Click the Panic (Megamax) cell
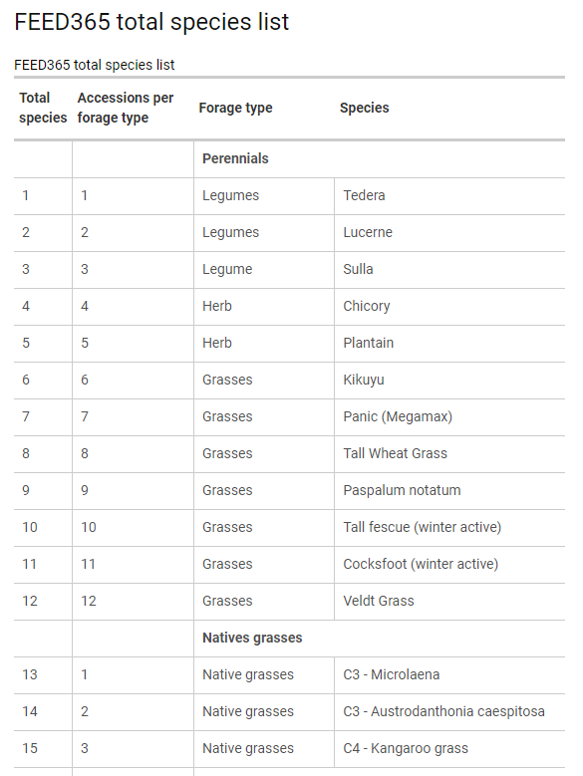This screenshot has width=583, height=776. coord(449,416)
